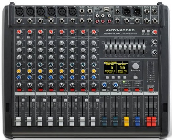Click the TAP tempo button

[136, 77]
